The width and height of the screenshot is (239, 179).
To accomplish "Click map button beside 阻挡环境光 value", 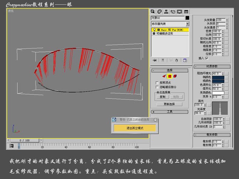I will (x=227, y=73).
